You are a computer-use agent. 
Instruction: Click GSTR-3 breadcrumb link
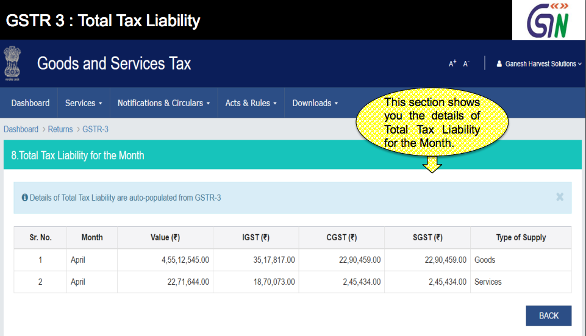(x=95, y=129)
